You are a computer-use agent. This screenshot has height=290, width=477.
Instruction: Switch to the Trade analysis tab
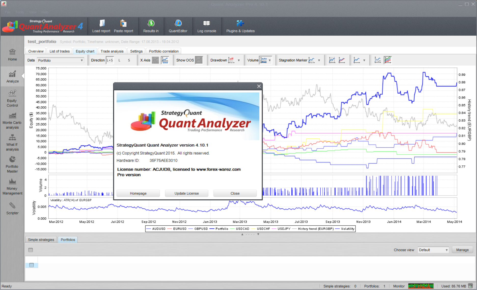(112, 51)
